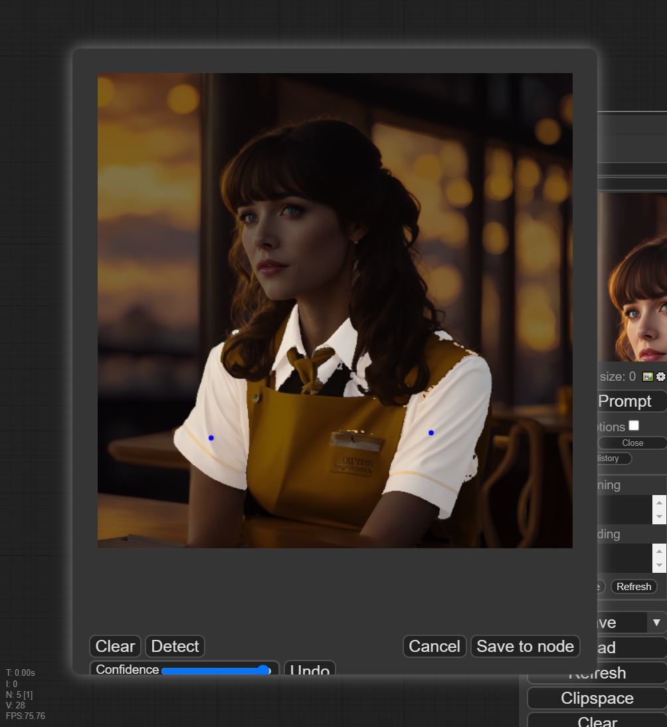Cancel the mask editor dialog
Screen dimensions: 667x727
tap(434, 646)
